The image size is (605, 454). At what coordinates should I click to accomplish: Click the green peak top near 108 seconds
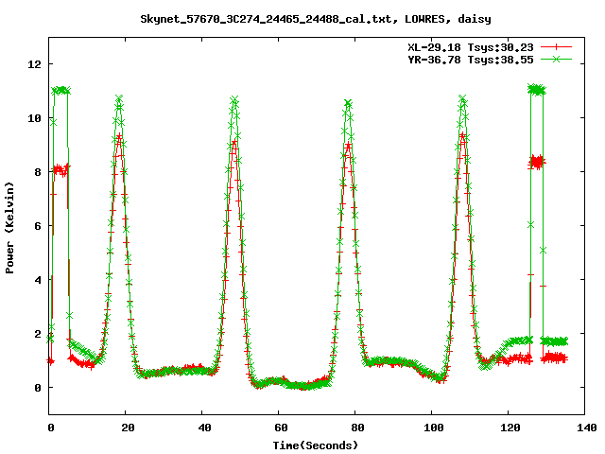click(x=462, y=97)
